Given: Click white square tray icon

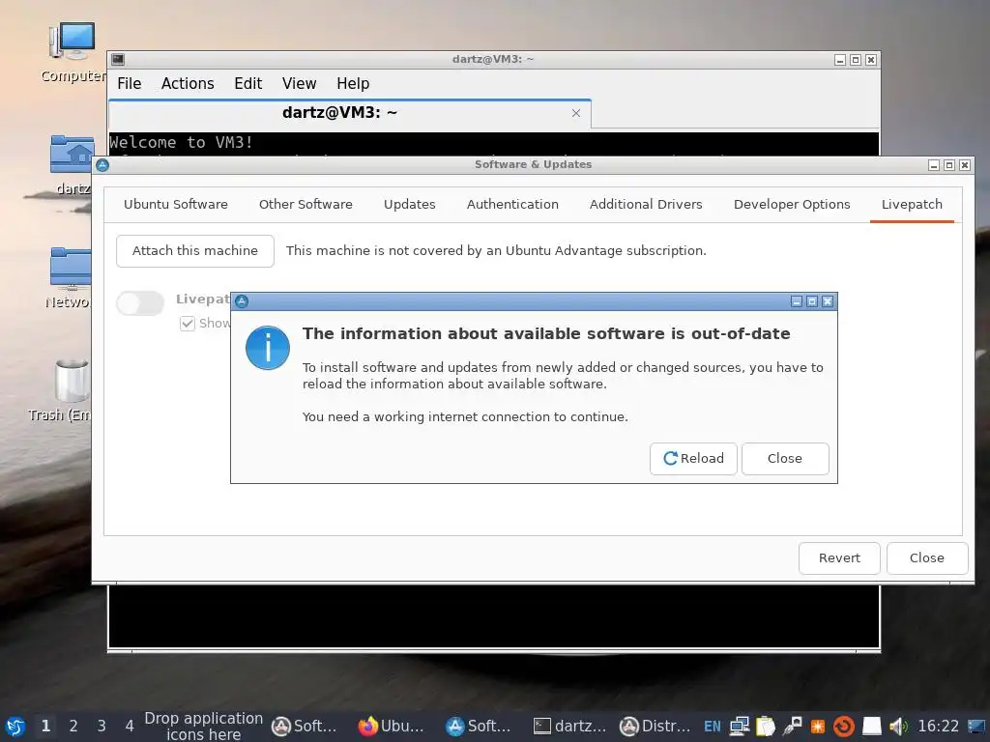Looking at the screenshot, I should tap(871, 727).
